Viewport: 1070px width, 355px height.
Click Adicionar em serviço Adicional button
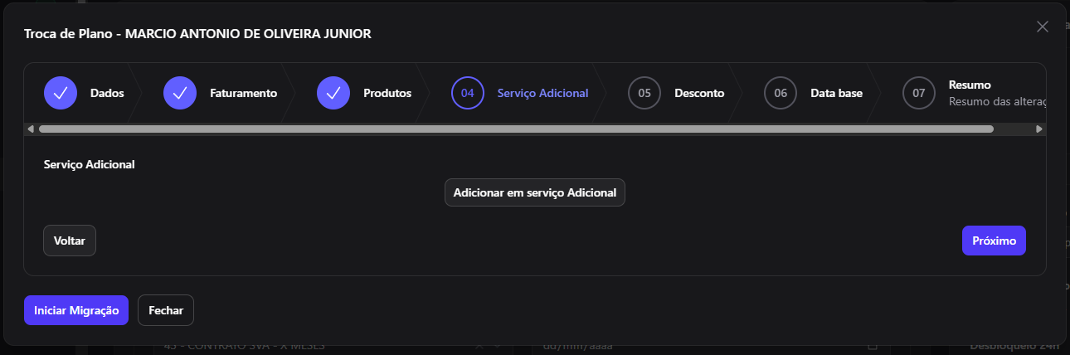pyautogui.click(x=535, y=192)
